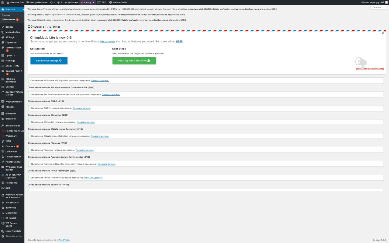This screenshot has height=243, width=389.
Task: Click the Flamingo sidebar icon
Action: [3, 61]
